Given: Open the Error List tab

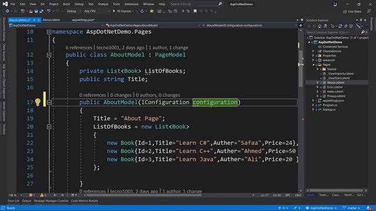Looking at the screenshot, I should (13, 201).
